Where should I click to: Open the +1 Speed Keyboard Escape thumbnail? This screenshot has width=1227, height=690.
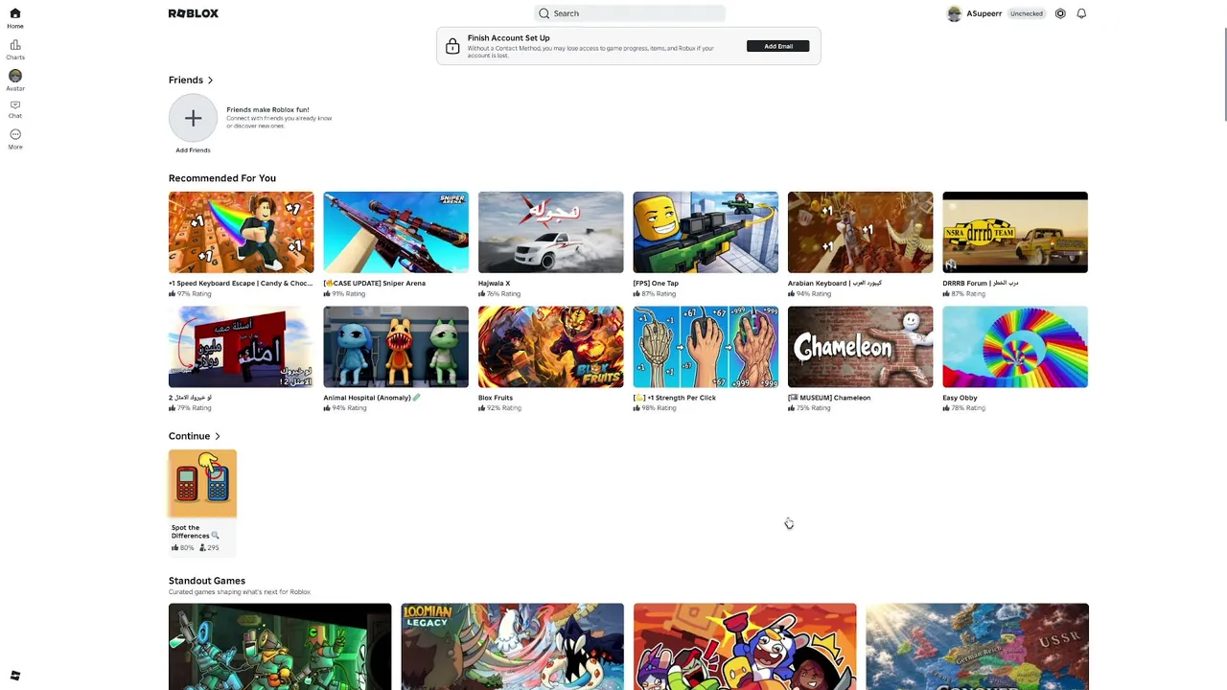242,232
